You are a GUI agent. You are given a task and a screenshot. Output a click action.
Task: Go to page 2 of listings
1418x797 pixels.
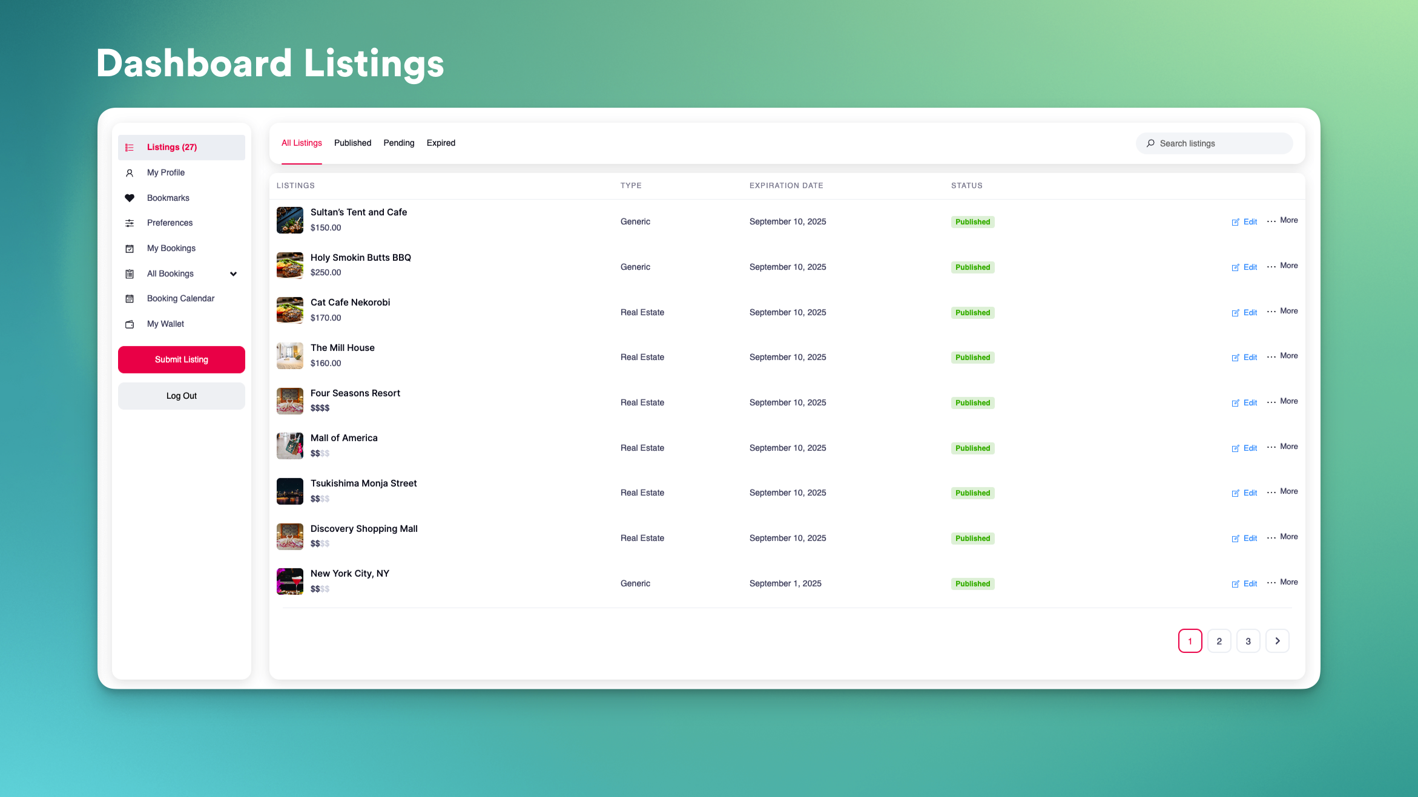tap(1219, 641)
